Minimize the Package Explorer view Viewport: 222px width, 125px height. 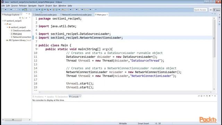[x=27, y=14]
